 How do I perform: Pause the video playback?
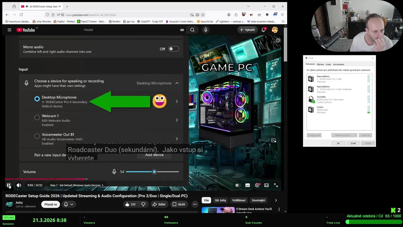click(9, 185)
